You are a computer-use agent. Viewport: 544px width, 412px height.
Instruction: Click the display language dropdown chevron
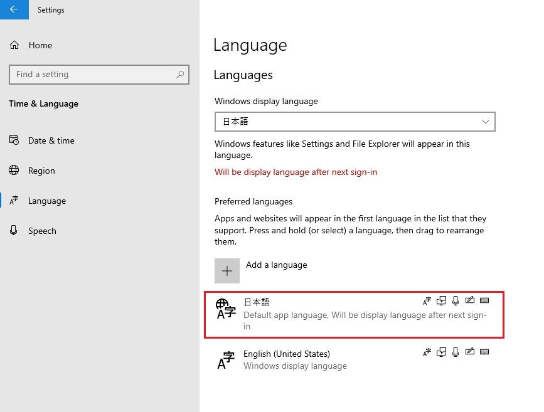(486, 122)
